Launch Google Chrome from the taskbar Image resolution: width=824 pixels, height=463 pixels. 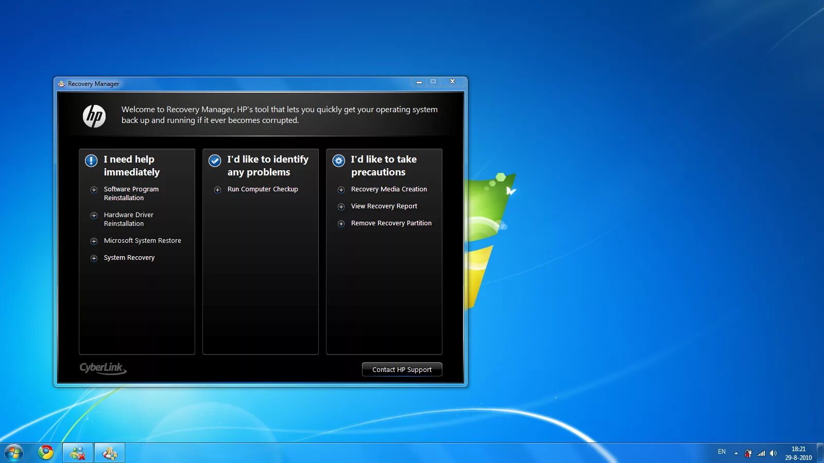pos(46,453)
